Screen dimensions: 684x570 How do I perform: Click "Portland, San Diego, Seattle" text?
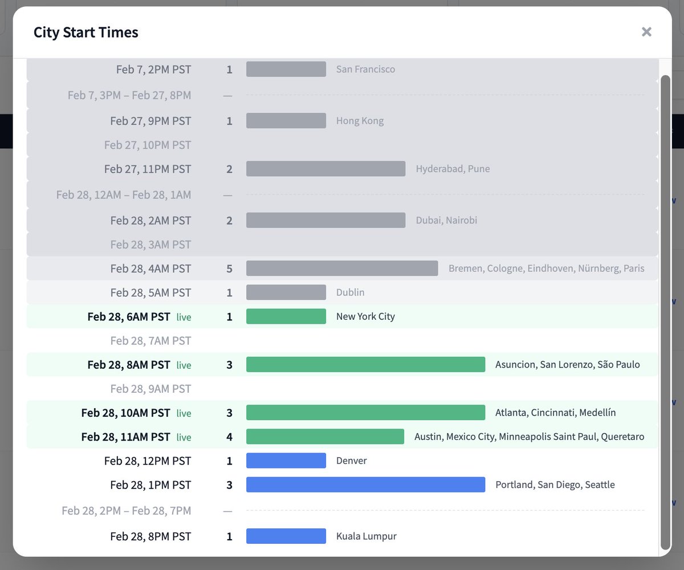(555, 484)
